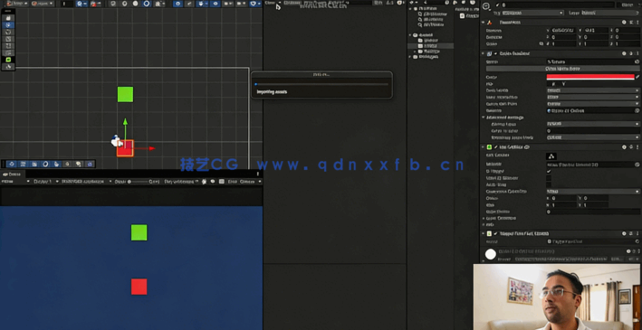This screenshot has width=642, height=330.
Task: Select the Move tool in scene toolbar
Action: (x=8, y=25)
